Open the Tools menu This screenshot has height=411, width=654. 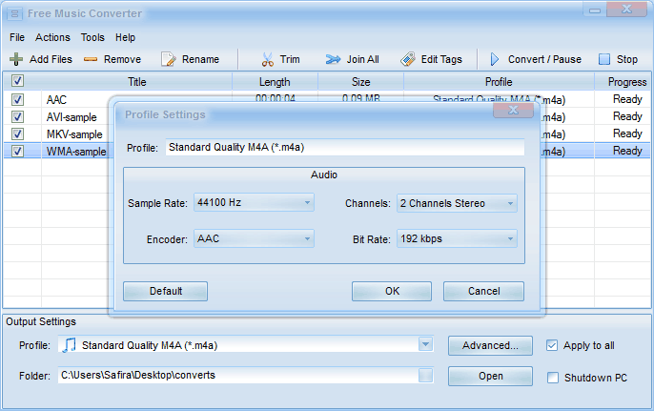92,37
